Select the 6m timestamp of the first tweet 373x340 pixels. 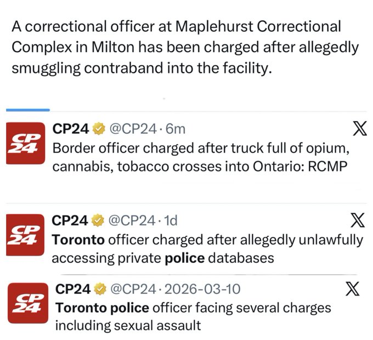point(176,129)
